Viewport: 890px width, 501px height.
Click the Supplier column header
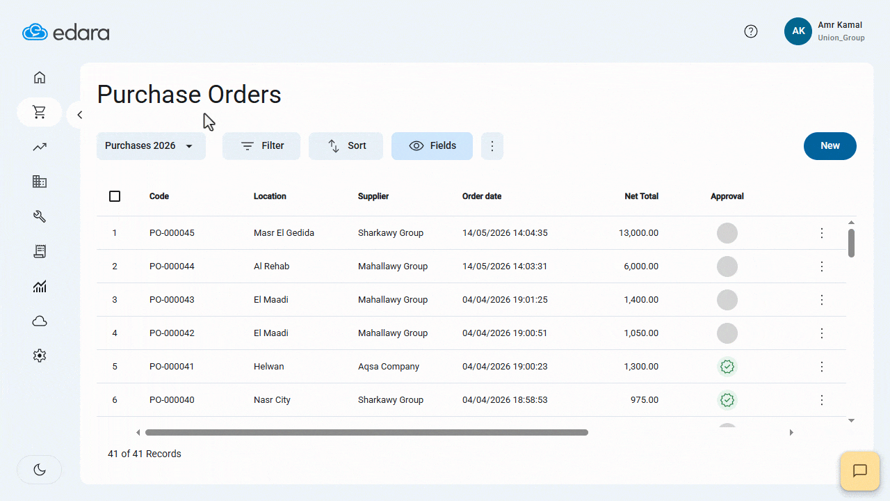(x=373, y=196)
